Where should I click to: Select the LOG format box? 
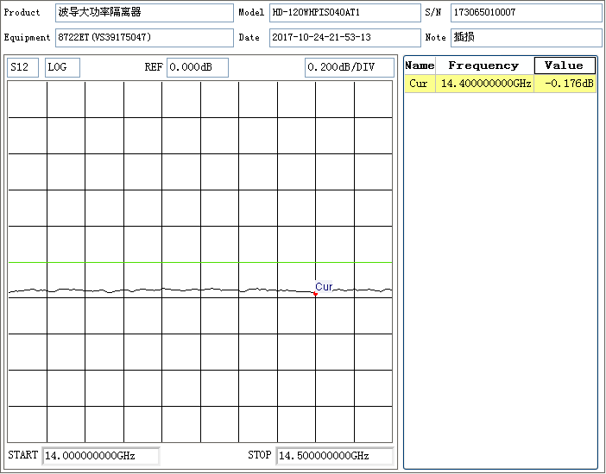point(62,67)
